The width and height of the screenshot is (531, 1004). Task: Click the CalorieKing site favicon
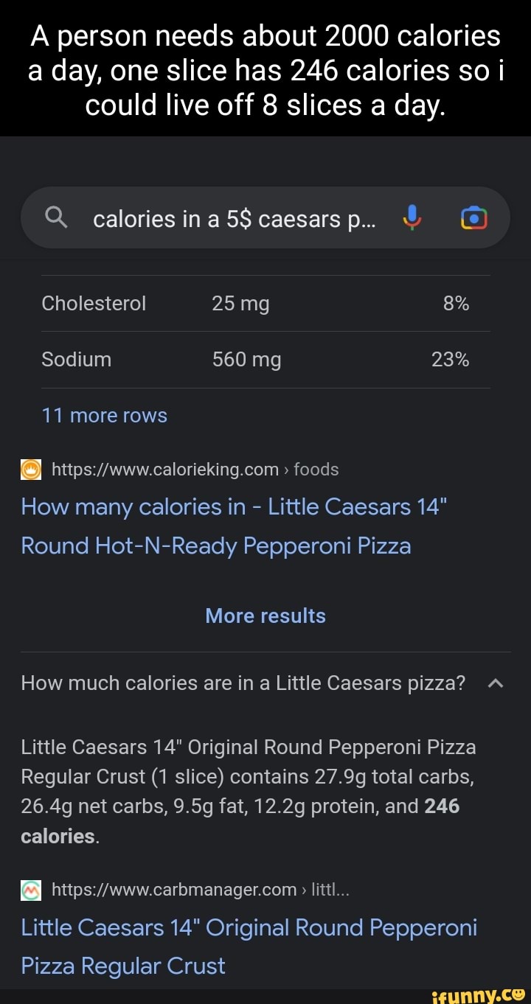click(31, 470)
